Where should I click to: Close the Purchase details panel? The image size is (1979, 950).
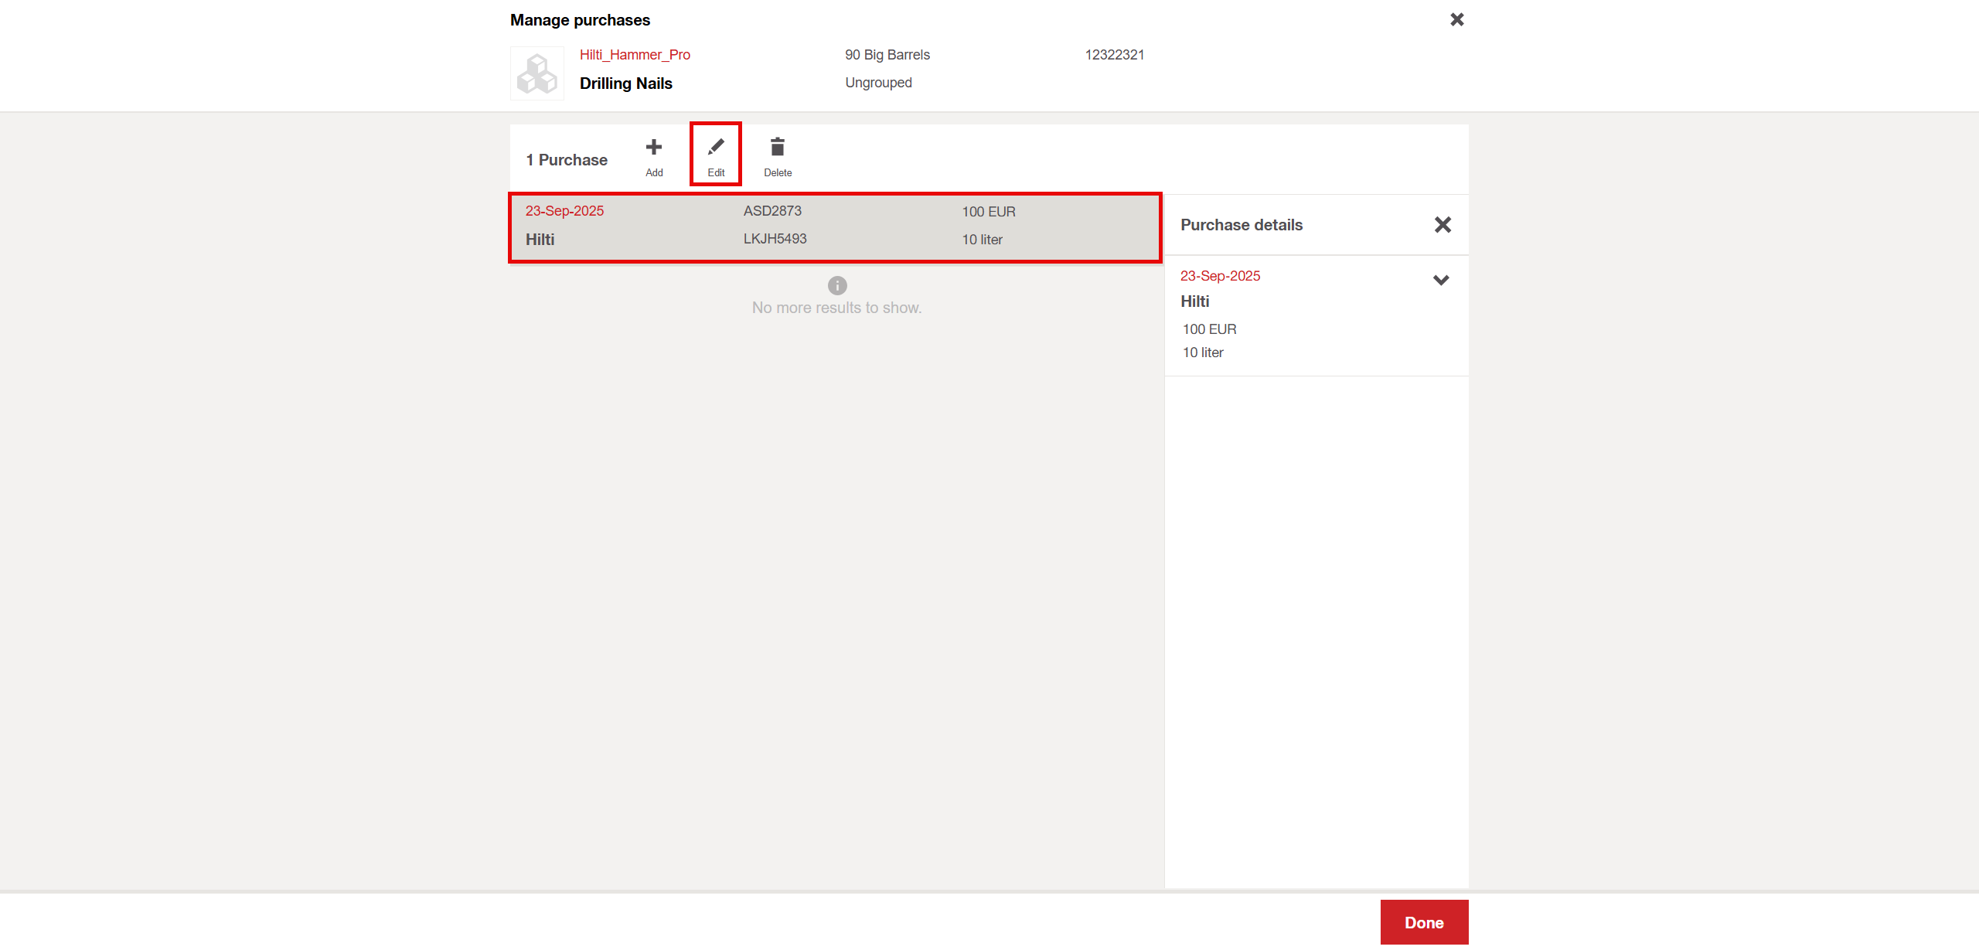[1442, 225]
